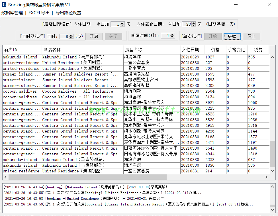Viewport: 278px width, 216px height.
Task: Sort by the 房型名称 column header
Action: 152,50
